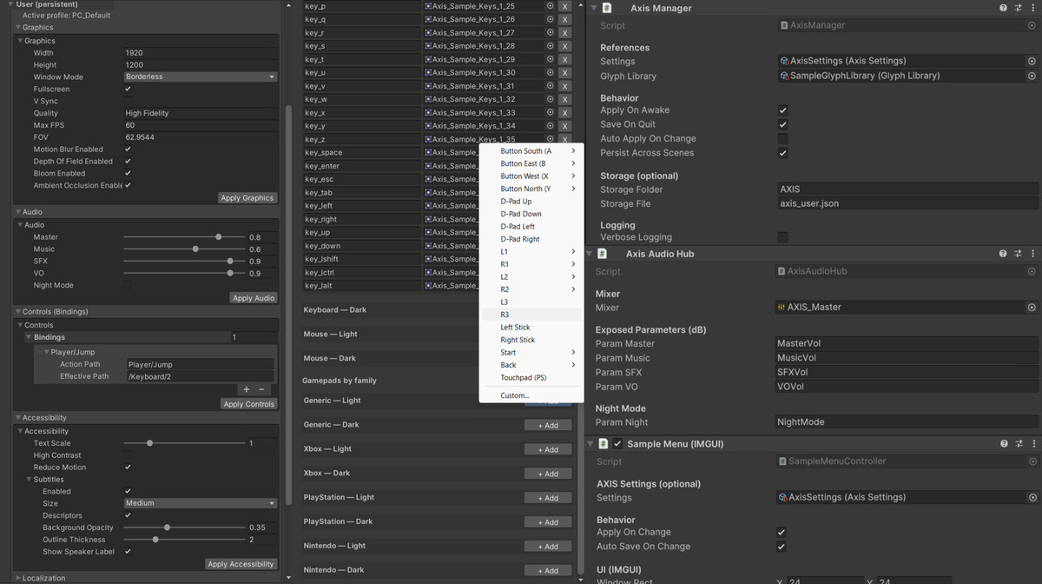Open the object picker for AxisSettings reference
Image resolution: width=1042 pixels, height=584 pixels.
1032,61
